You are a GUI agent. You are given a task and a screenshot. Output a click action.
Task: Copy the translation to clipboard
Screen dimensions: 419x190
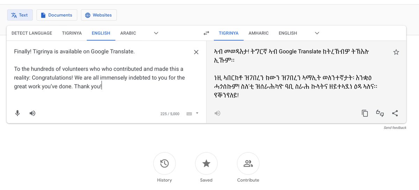click(365, 113)
